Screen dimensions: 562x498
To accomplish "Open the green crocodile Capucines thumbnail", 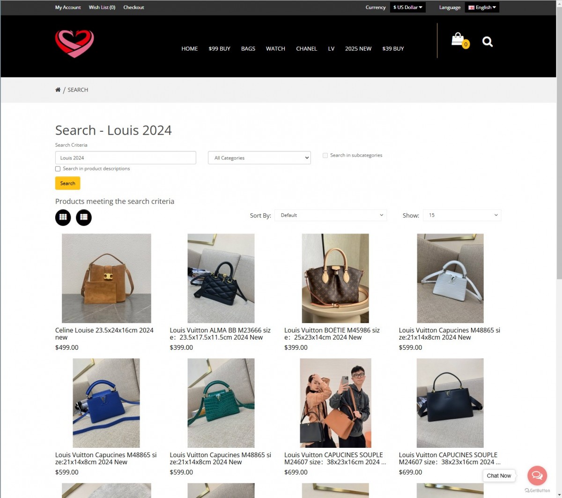I will pyautogui.click(x=221, y=403).
